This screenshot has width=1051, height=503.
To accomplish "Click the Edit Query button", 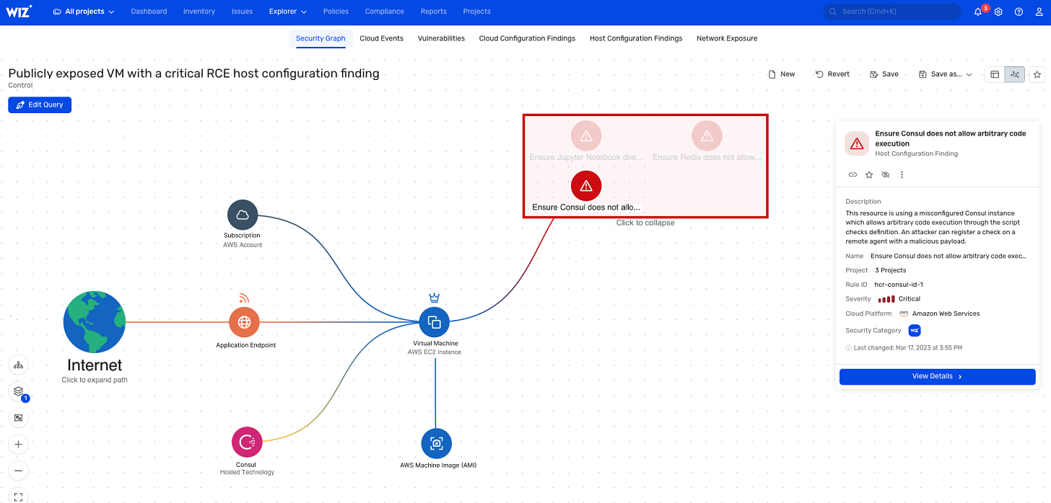I will coord(40,104).
